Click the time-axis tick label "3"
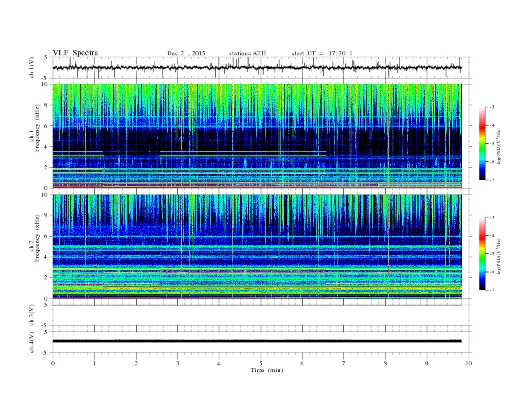528x408 pixels. point(177,363)
